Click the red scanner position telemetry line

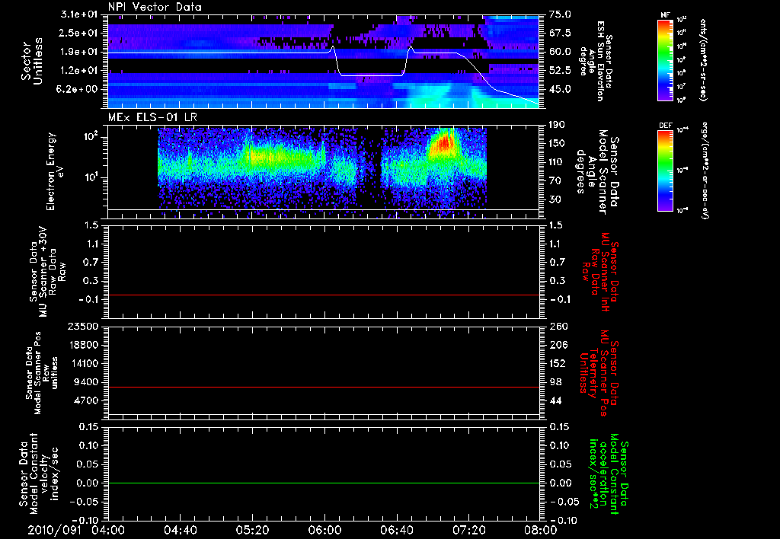click(324, 387)
